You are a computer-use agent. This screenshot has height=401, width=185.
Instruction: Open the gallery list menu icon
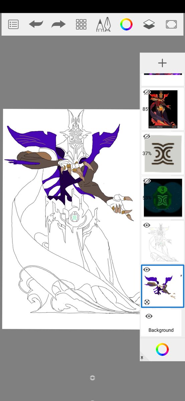click(13, 24)
